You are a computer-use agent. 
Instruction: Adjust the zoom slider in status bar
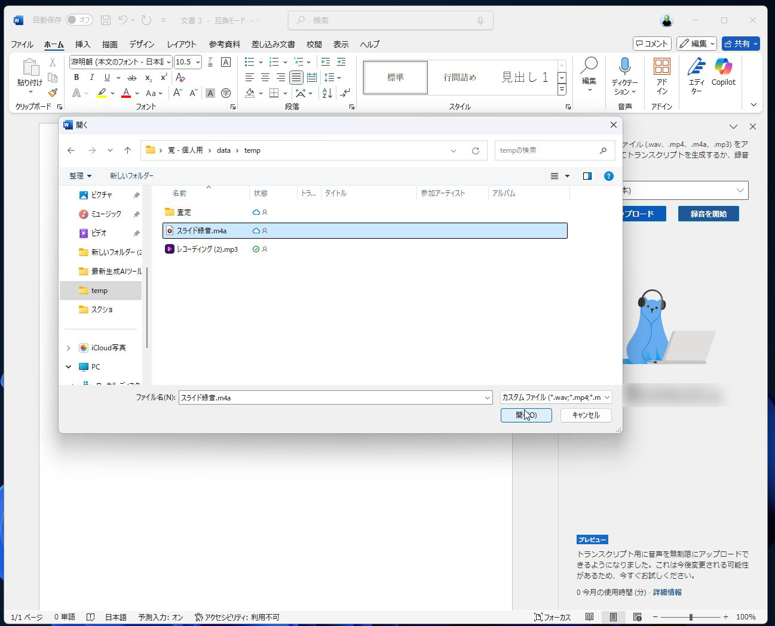(x=691, y=617)
